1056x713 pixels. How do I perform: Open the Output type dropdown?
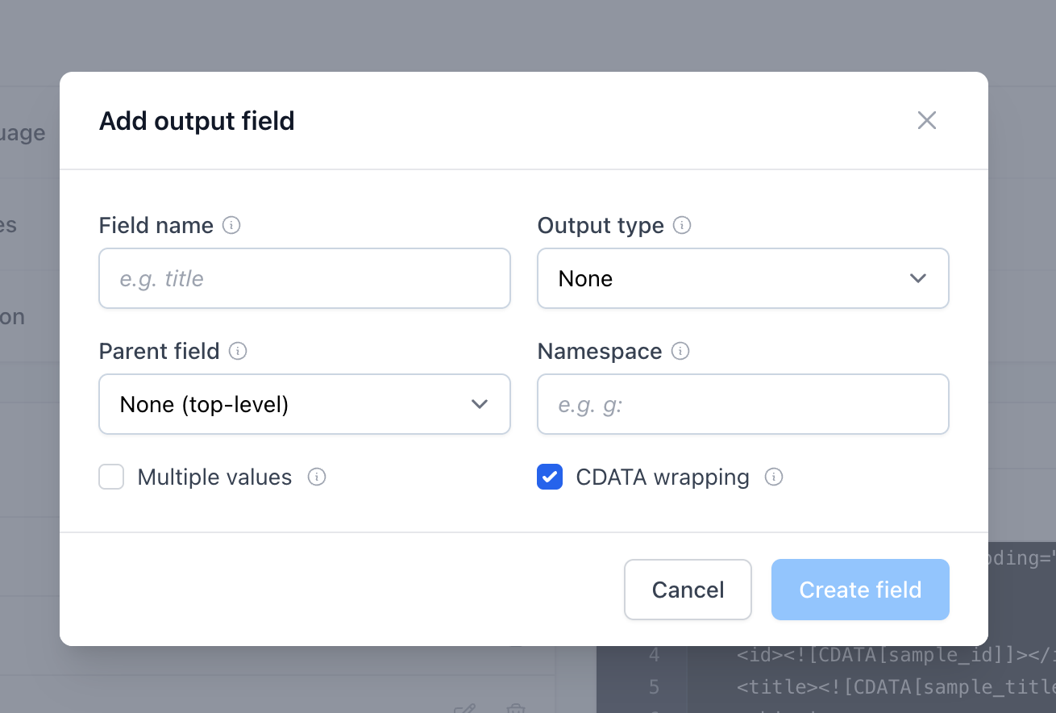coord(742,278)
